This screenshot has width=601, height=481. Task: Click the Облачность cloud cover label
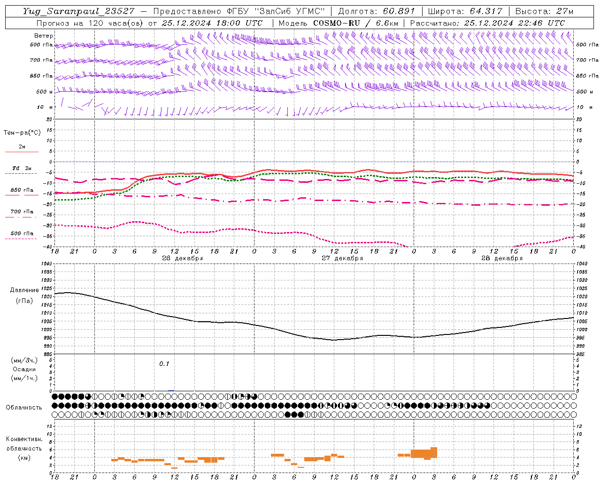point(24,408)
